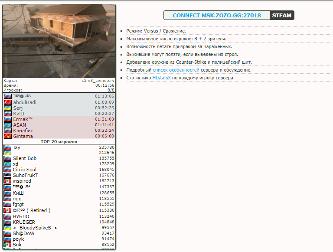
Task: Click the Режим: Versus / Сражение line
Action: [x=156, y=31]
